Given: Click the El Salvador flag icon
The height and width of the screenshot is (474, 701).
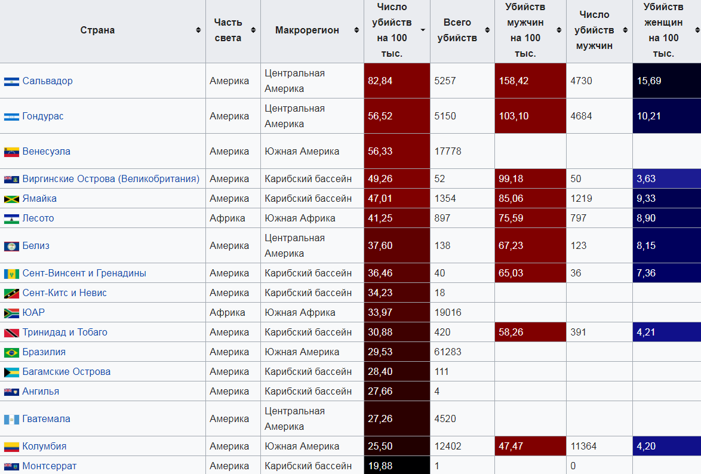Looking at the screenshot, I should point(11,81).
